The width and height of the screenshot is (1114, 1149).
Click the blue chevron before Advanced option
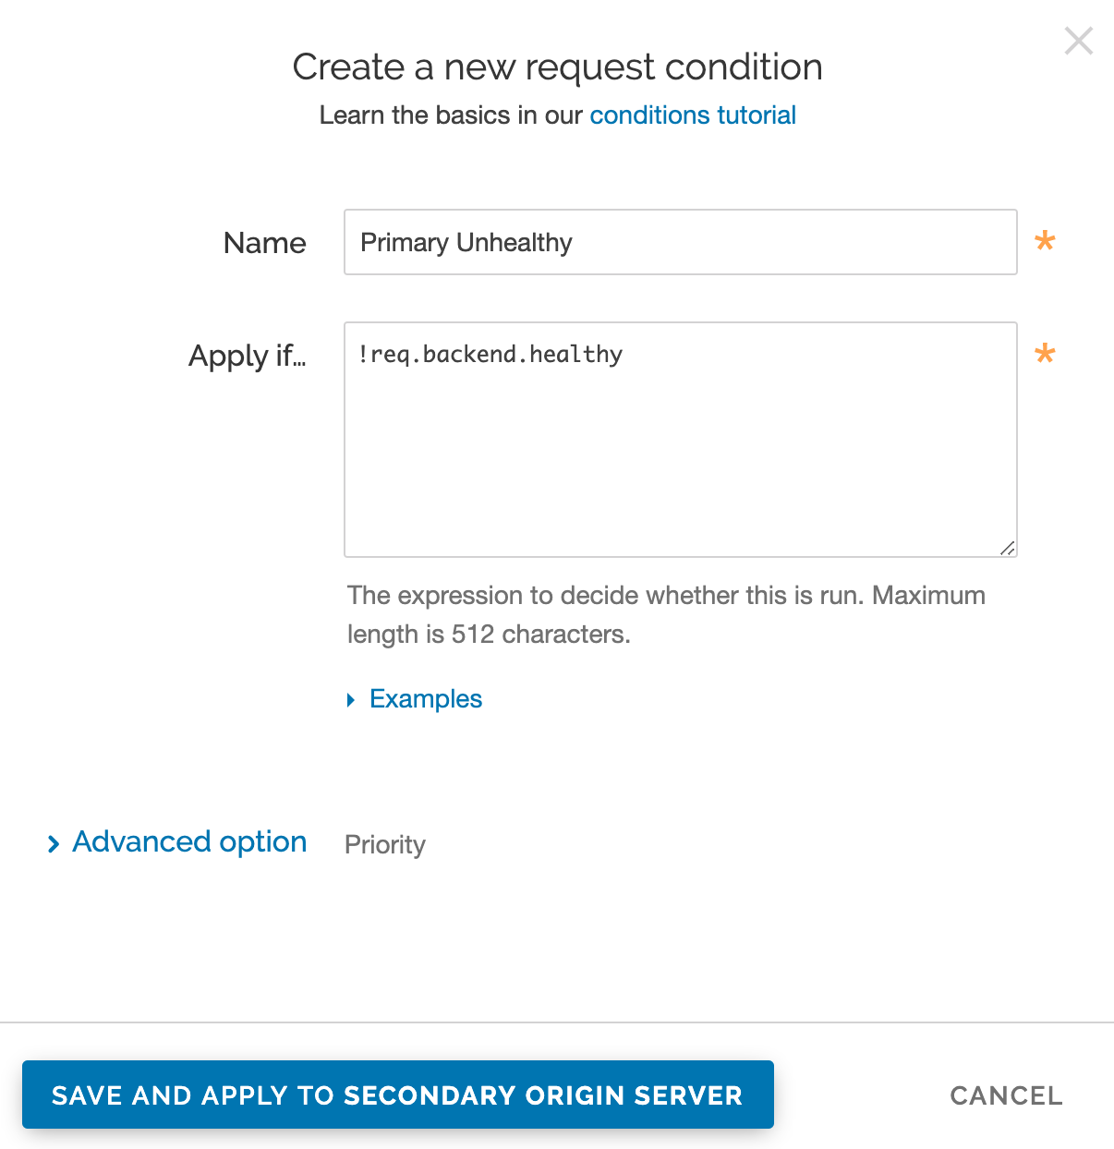tap(53, 843)
